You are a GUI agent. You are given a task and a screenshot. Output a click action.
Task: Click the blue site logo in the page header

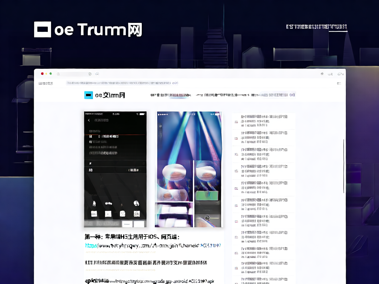pyautogui.click(x=89, y=95)
